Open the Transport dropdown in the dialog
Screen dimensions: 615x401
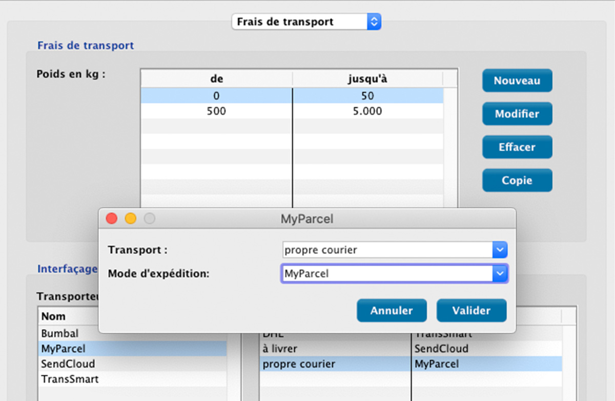pyautogui.click(x=499, y=250)
